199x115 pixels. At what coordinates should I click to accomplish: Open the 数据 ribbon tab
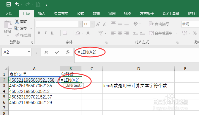point(96,13)
